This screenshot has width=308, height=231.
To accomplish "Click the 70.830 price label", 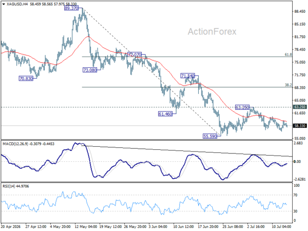I will (26, 79).
